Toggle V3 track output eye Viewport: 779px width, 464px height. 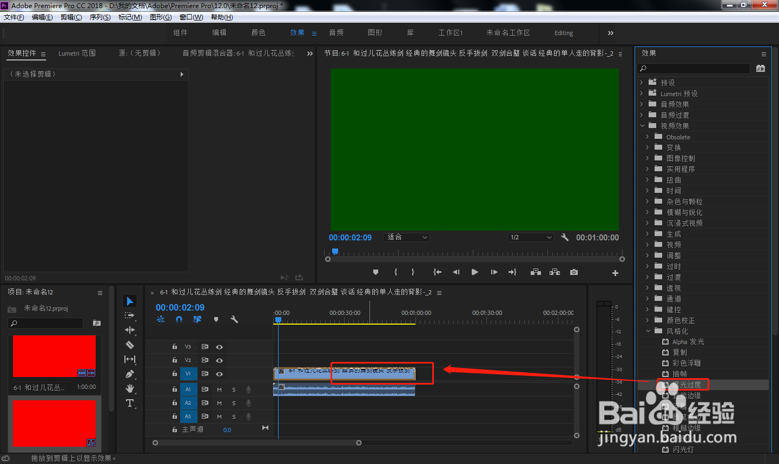pyautogui.click(x=220, y=347)
